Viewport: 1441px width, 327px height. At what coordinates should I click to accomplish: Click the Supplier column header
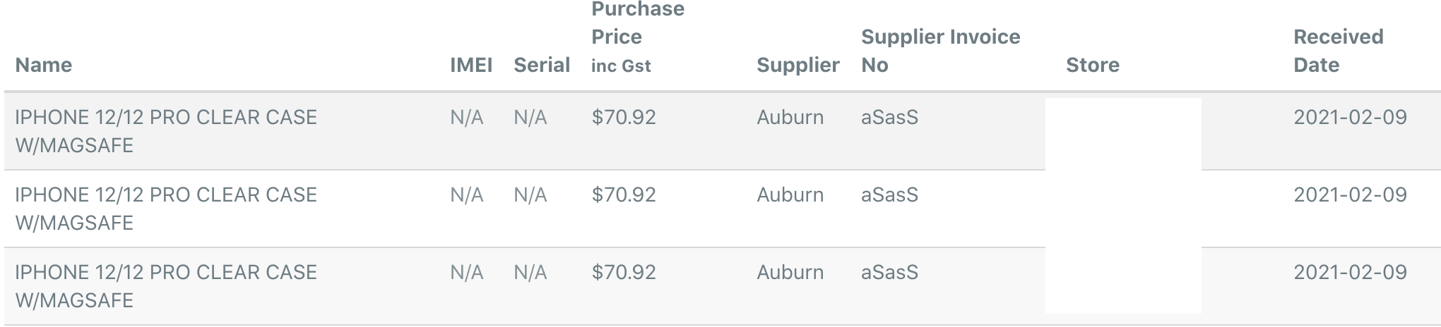coord(798,65)
